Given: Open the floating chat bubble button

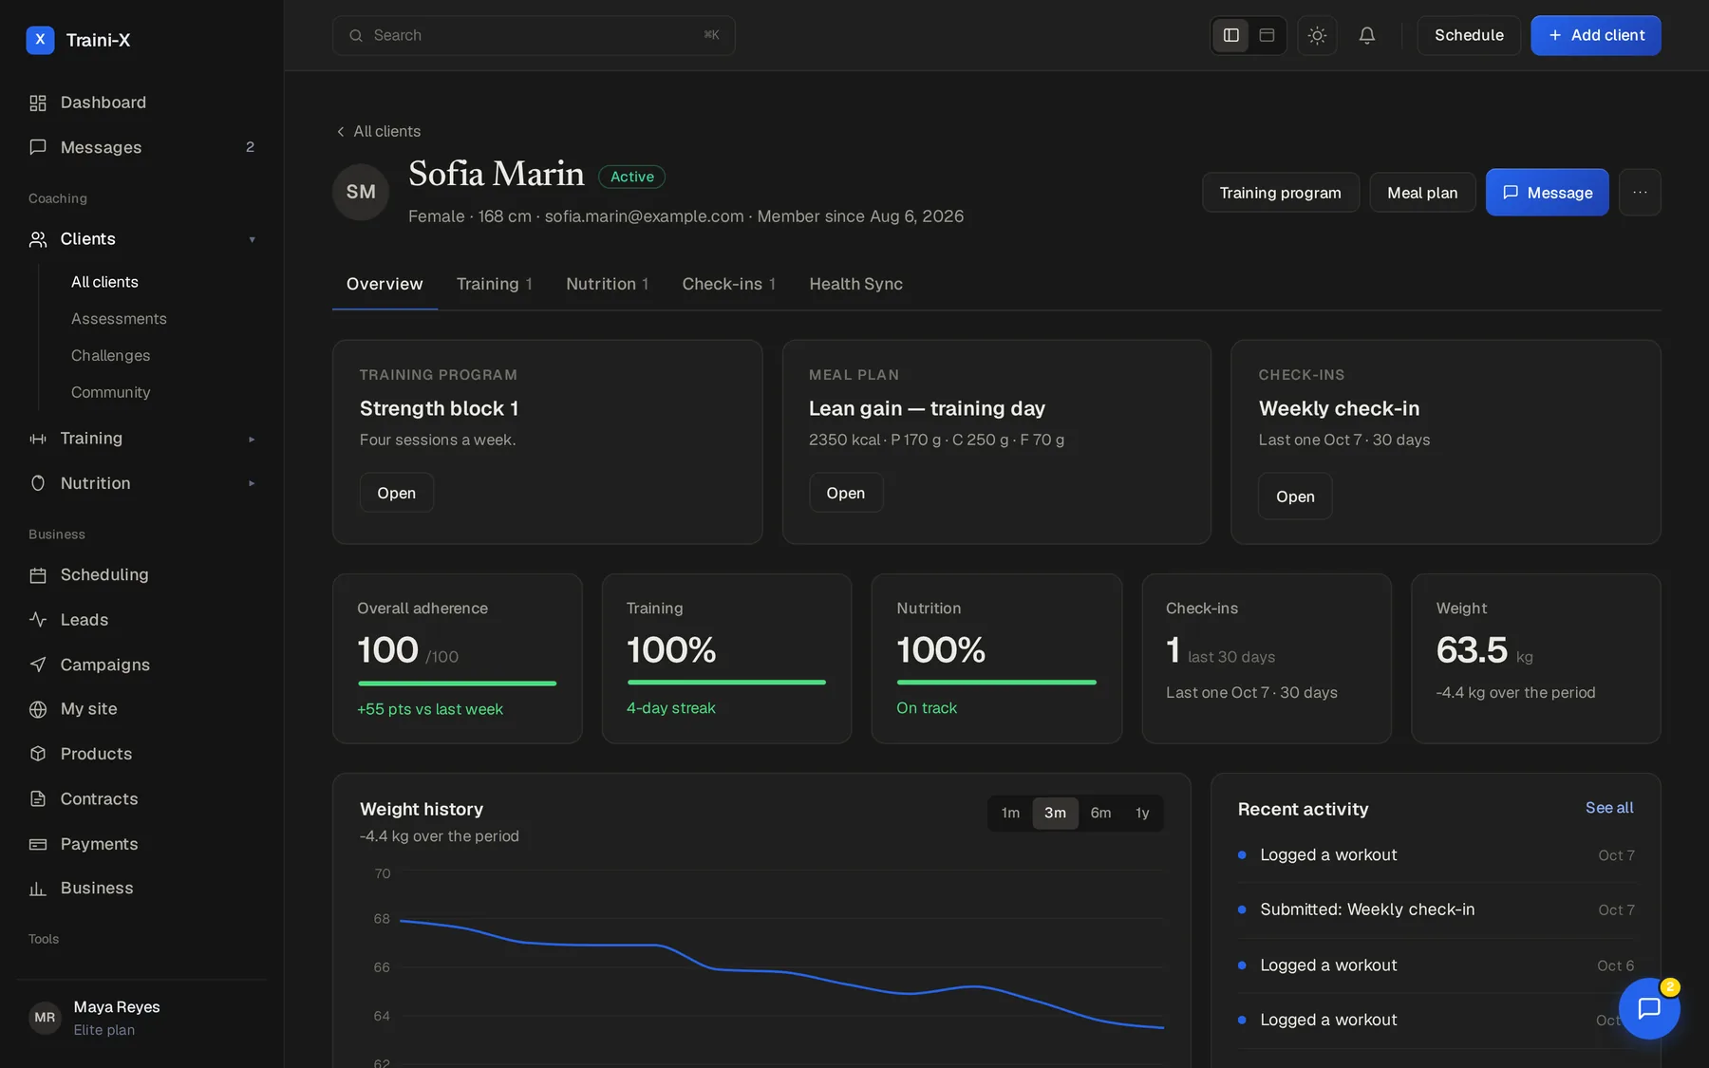Looking at the screenshot, I should pos(1649,1008).
